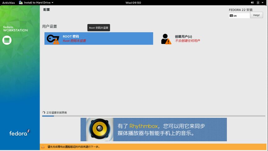Click the fedora logo at sidebar bottom
The image size is (268, 151).
(20, 133)
